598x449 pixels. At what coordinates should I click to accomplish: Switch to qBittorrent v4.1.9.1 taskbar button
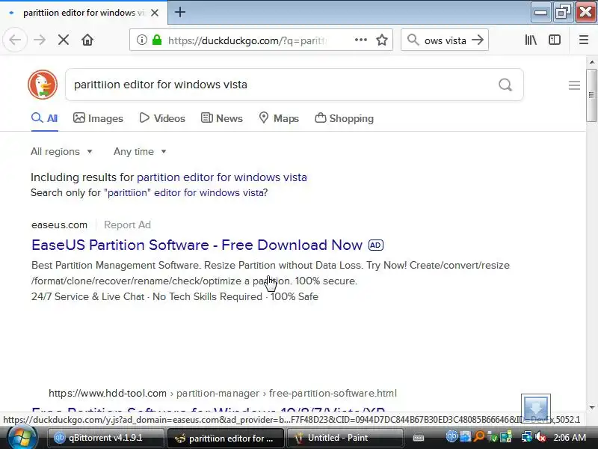[105, 438]
